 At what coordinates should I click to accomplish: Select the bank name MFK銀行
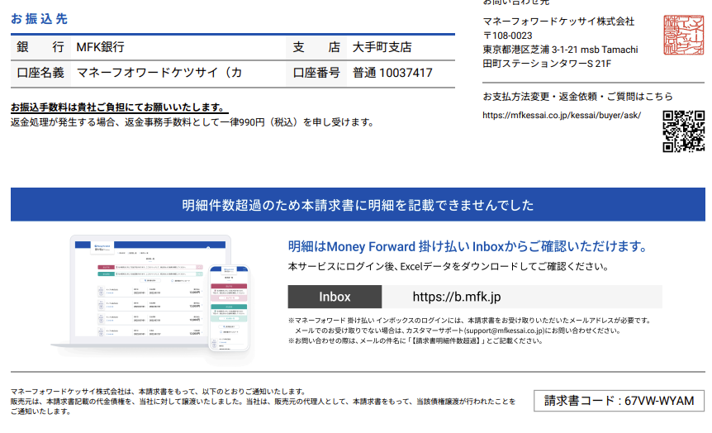click(x=100, y=47)
